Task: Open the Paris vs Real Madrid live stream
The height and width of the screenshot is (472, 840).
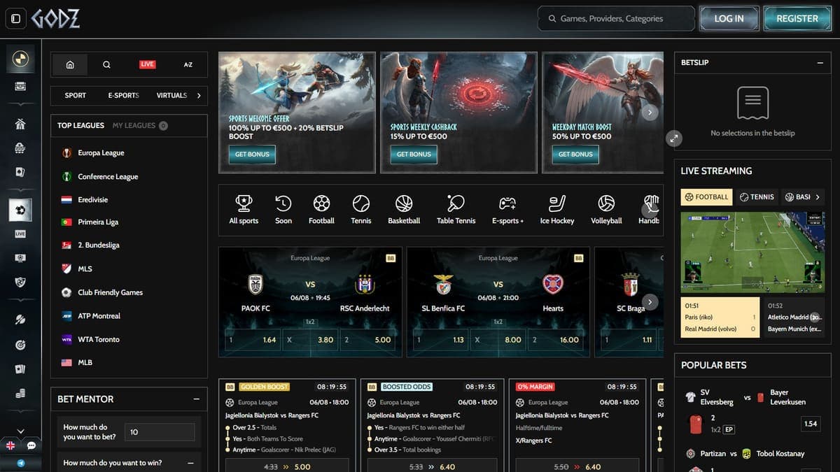Action: [720, 317]
